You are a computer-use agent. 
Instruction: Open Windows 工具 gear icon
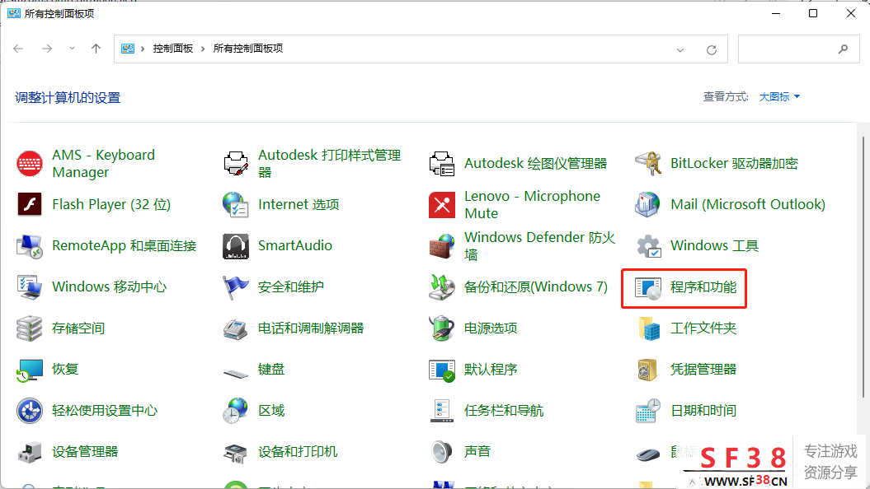pos(647,246)
